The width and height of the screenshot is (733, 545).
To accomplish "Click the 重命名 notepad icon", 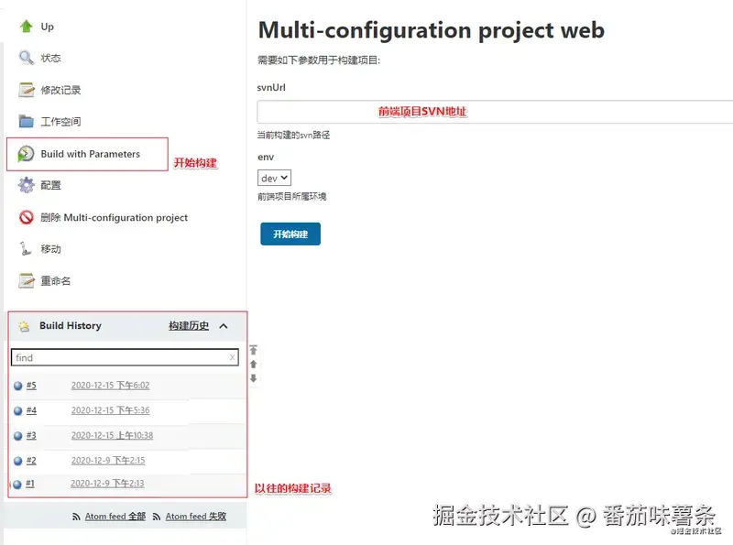I will tap(27, 280).
